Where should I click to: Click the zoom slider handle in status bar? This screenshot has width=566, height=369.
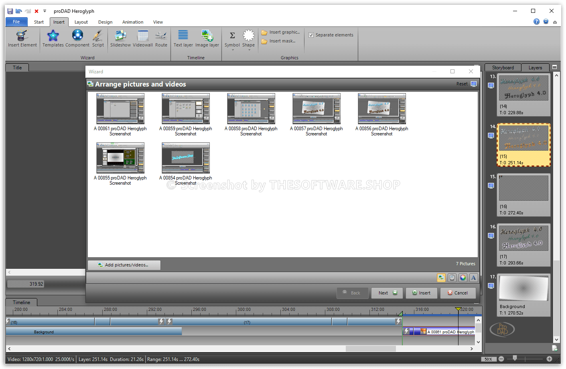click(515, 359)
